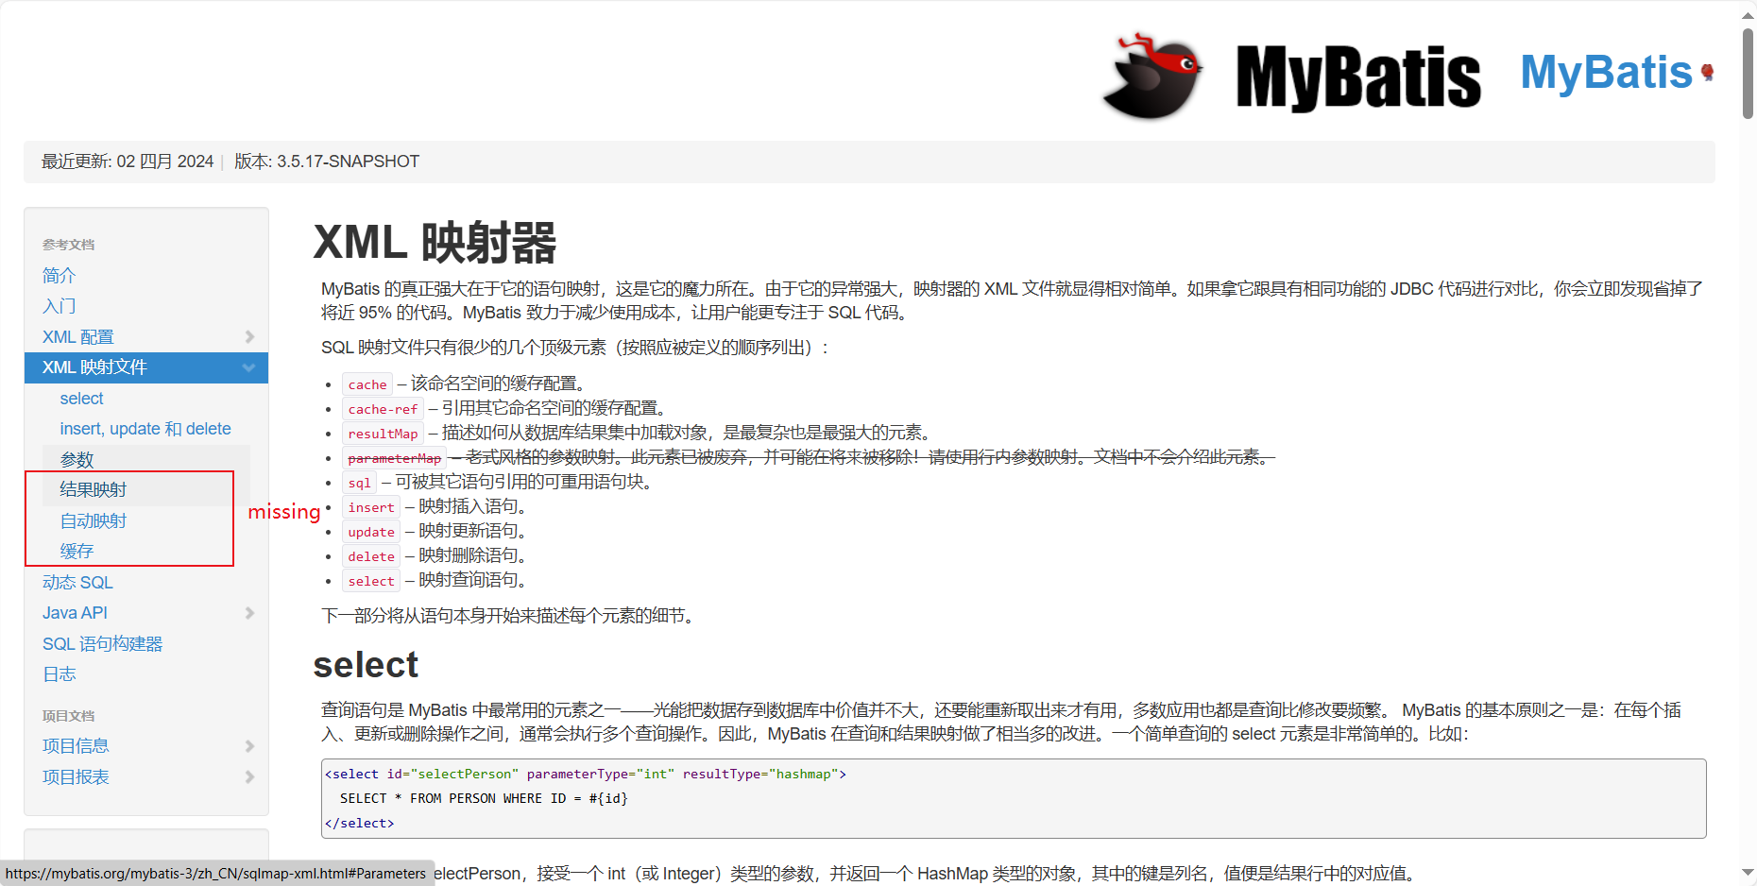Image resolution: width=1757 pixels, height=886 pixels.
Task: Click the MyBatis bird logo image
Action: pyautogui.click(x=1152, y=76)
